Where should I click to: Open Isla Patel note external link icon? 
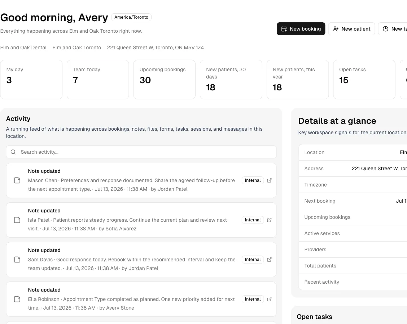pos(269,220)
